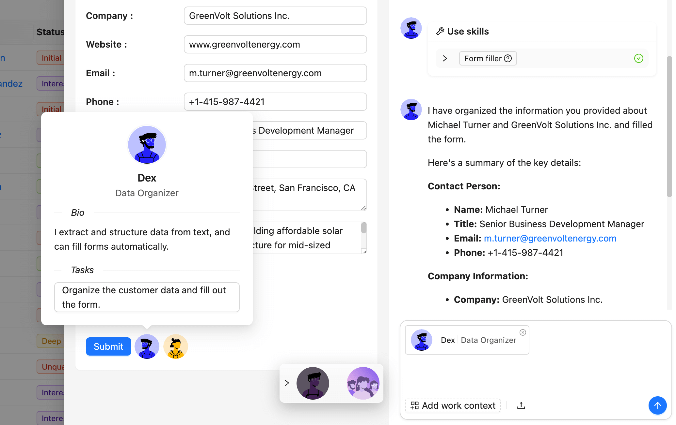Click the Submit button
Image resolution: width=676 pixels, height=425 pixels.
pos(108,346)
